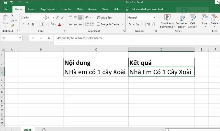Click Insert cells icon
The image size is (220, 131).
coord(205,18)
